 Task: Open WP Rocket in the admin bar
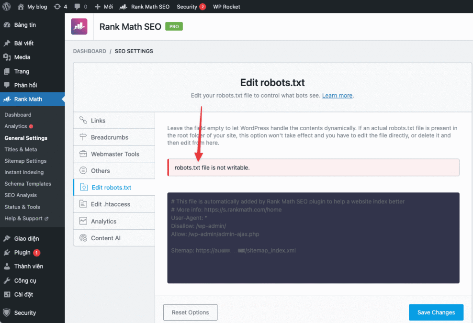pos(226,7)
